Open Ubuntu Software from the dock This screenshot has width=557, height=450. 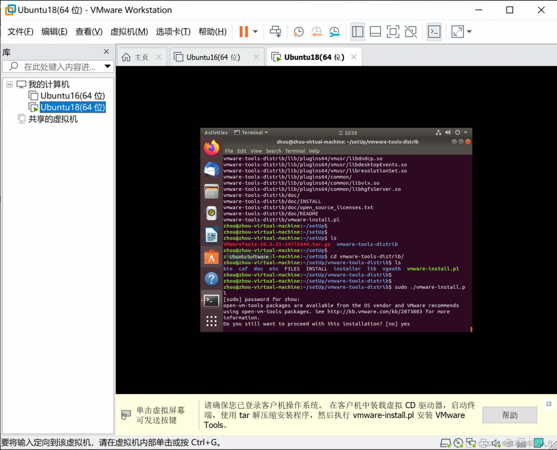tap(211, 257)
